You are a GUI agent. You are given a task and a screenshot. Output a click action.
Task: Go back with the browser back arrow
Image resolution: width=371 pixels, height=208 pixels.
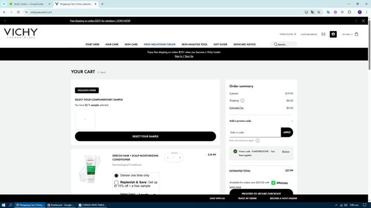click(5, 12)
